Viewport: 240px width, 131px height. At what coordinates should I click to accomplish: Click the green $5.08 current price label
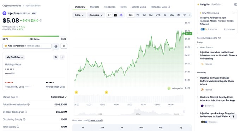click(188, 33)
